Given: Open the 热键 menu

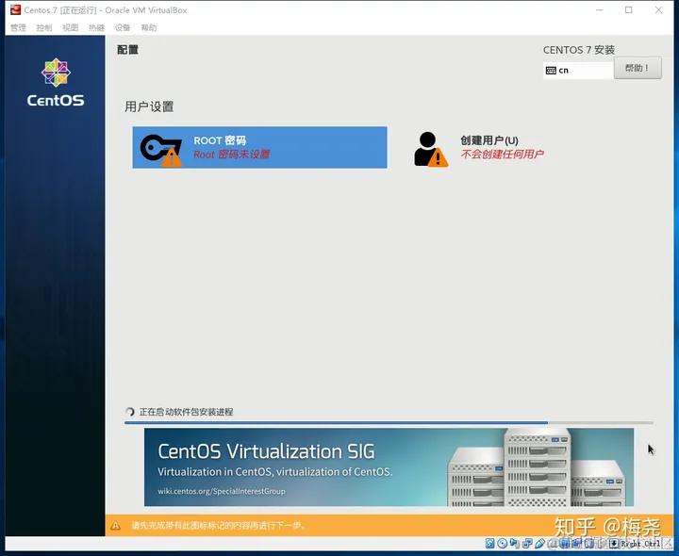Looking at the screenshot, I should [96, 27].
